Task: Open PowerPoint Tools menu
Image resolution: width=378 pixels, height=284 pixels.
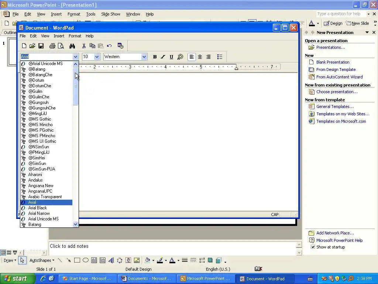Action: (x=91, y=14)
